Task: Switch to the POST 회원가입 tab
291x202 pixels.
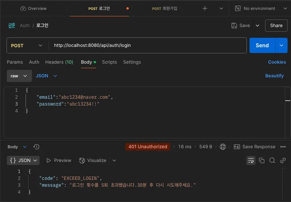Action: 165,8
